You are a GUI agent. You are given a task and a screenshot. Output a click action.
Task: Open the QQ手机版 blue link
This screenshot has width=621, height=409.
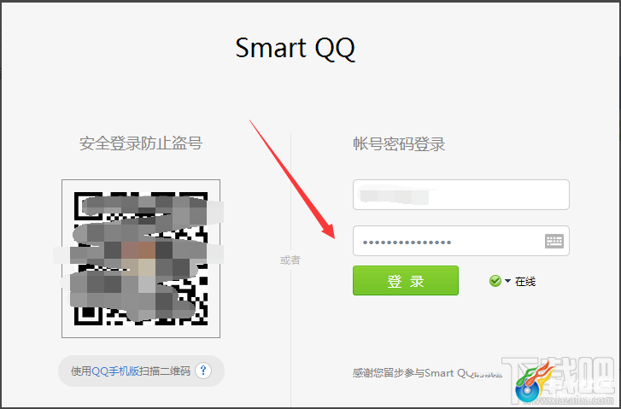tap(115, 371)
